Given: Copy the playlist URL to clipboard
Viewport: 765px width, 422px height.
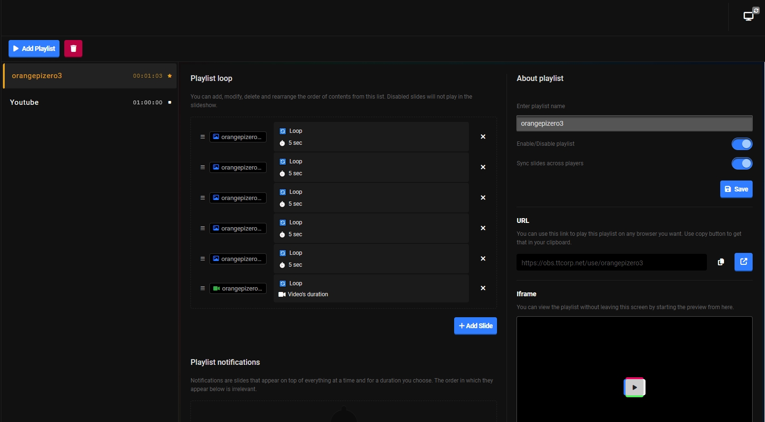Looking at the screenshot, I should (721, 262).
